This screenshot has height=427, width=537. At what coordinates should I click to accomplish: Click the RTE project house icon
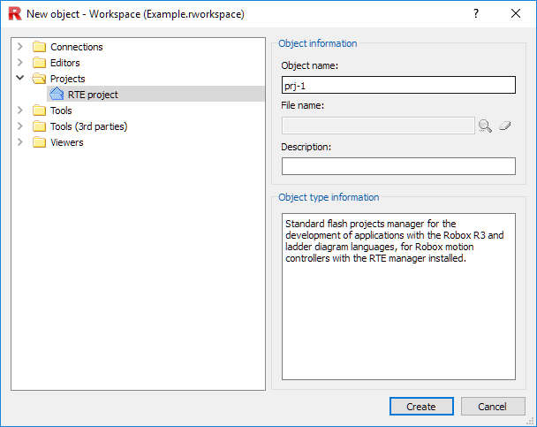(57, 94)
